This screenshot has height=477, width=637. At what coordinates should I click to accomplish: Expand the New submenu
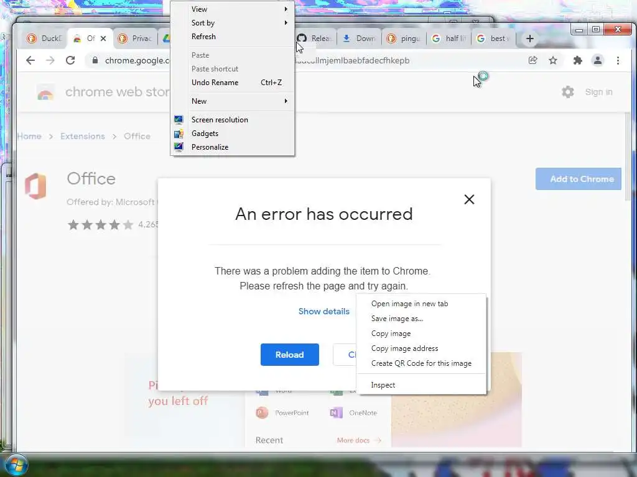coord(233,101)
